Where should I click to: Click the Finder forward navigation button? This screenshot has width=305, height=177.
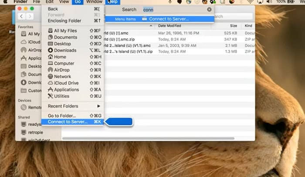30,17
